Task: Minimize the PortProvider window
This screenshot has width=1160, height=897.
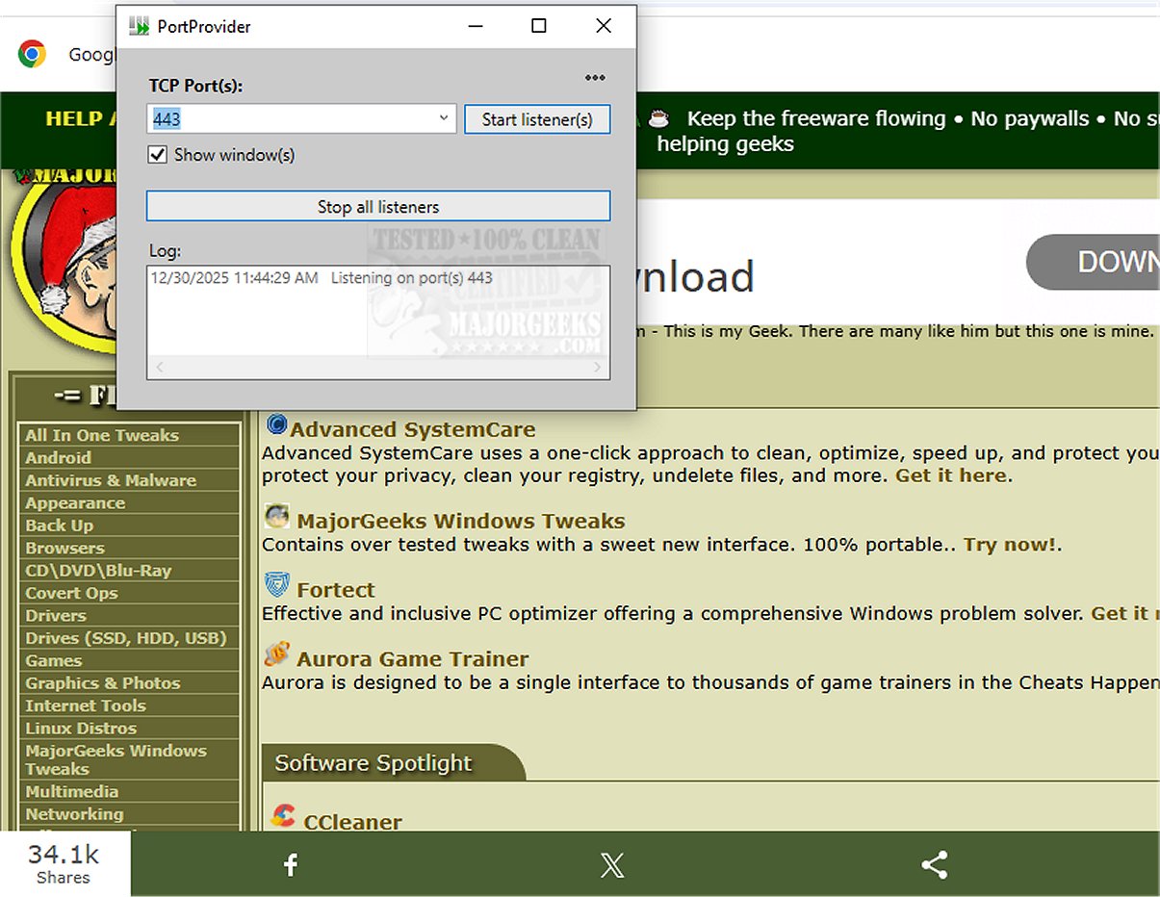Action: pos(475,26)
